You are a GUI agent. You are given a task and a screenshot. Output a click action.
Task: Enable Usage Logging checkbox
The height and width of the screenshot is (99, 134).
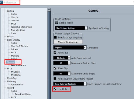[x=55, y=37]
